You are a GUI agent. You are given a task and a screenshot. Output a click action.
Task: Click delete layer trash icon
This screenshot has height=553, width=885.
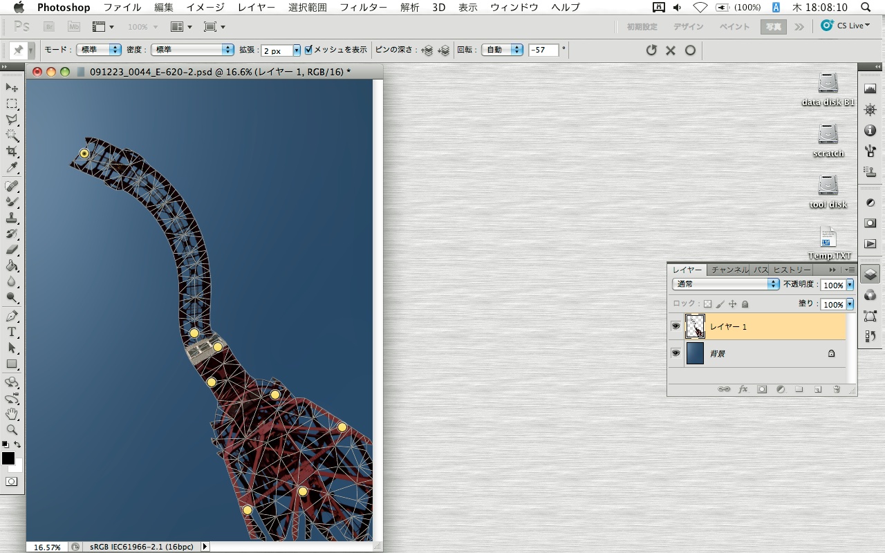[837, 389]
